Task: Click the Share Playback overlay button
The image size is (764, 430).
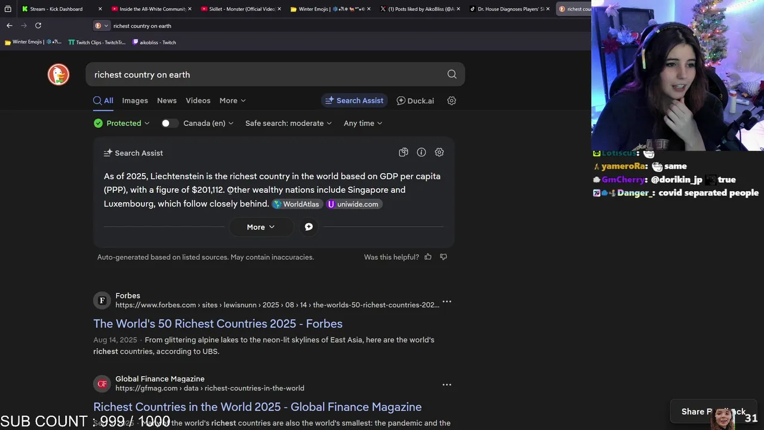Action: coord(714,411)
